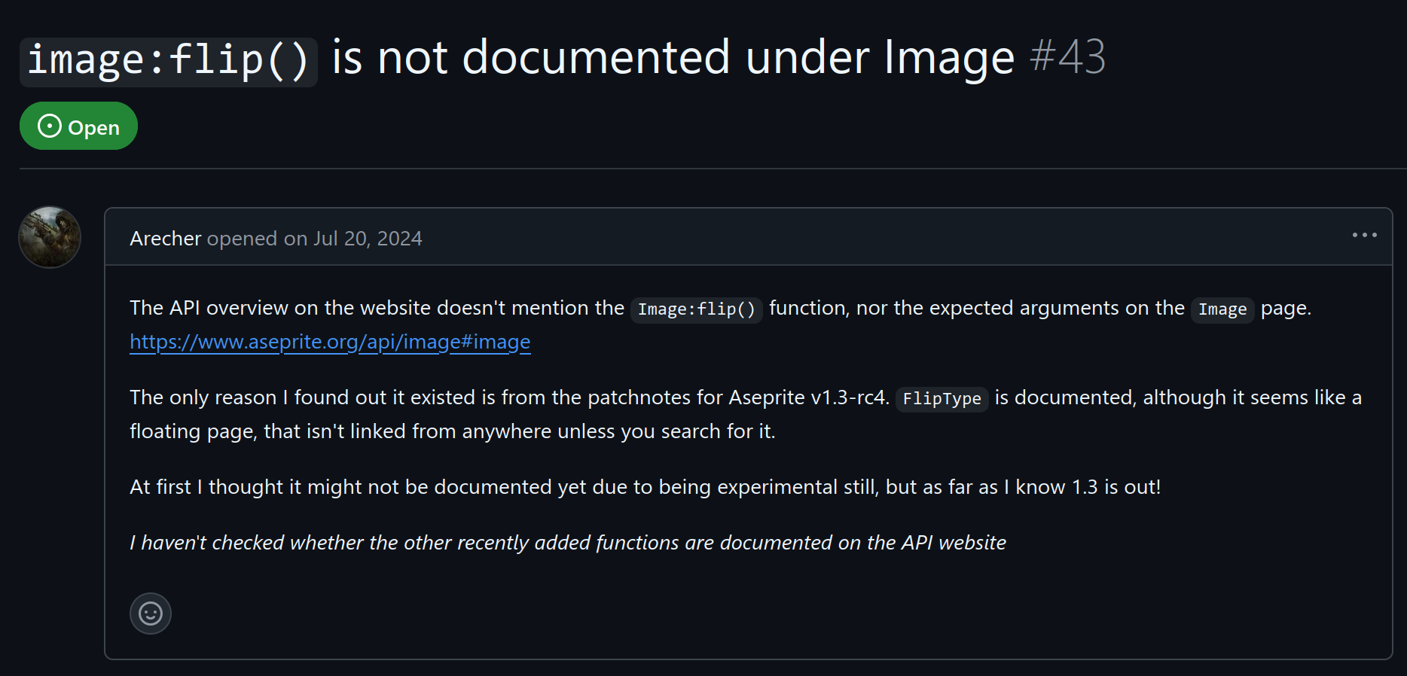The image size is (1407, 676).
Task: Click the italic 'I haven't checked' note
Action: (567, 543)
